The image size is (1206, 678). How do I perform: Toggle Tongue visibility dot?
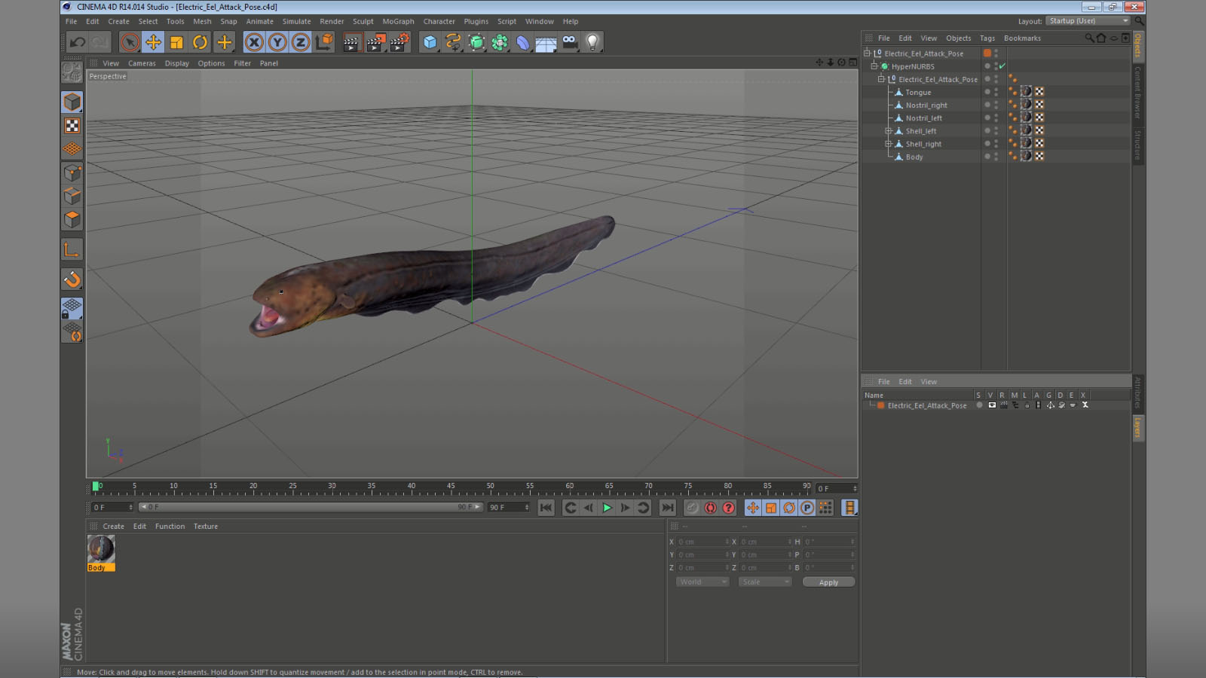tap(996, 90)
